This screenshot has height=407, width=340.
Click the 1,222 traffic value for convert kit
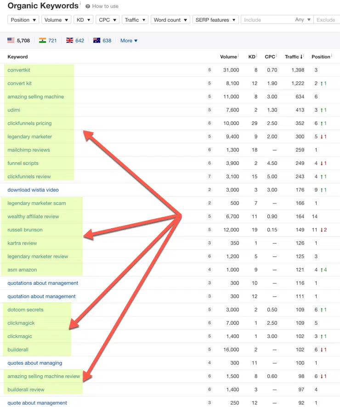click(x=298, y=83)
